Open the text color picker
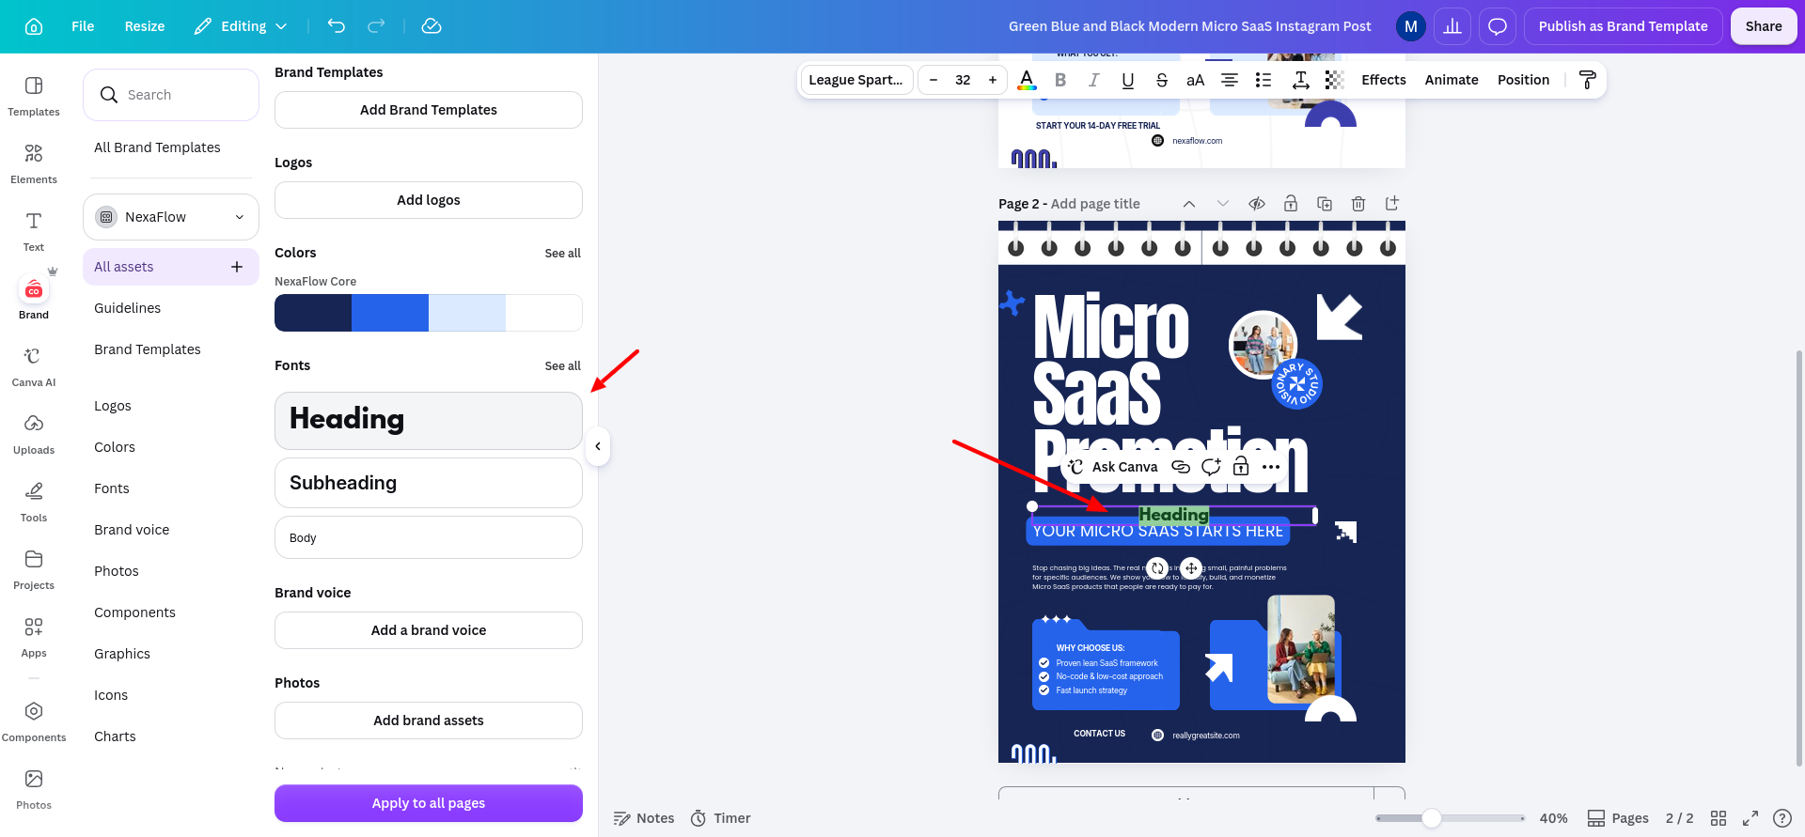This screenshot has height=837, width=1805. click(1027, 80)
